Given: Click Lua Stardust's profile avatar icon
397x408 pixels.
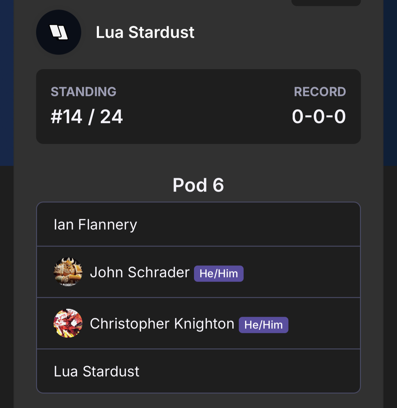Looking at the screenshot, I should (x=59, y=32).
